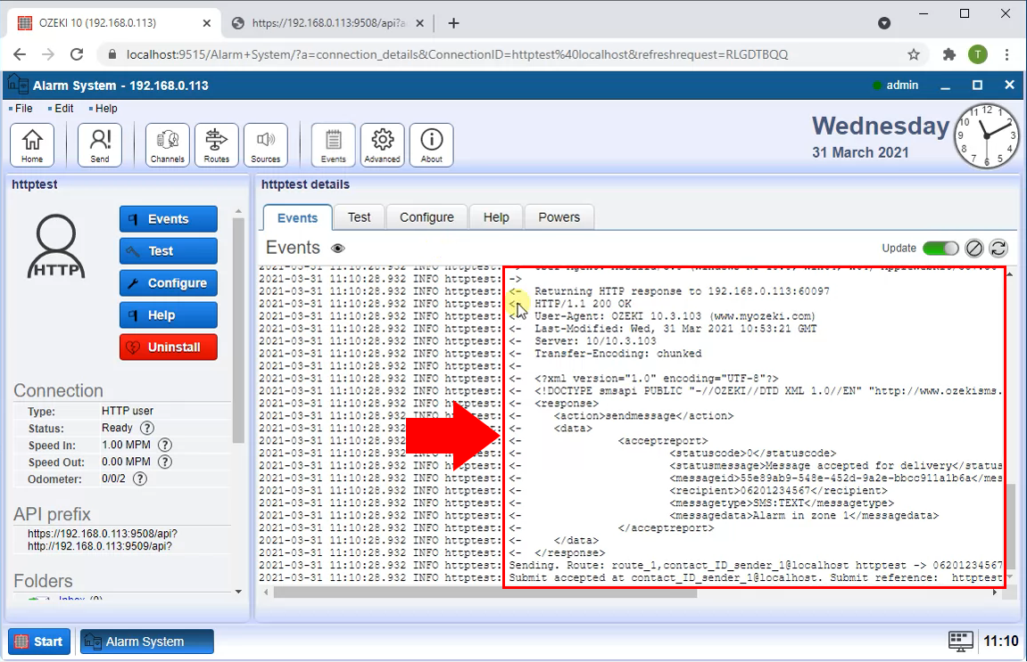Reload the browser page
This screenshot has width=1027, height=662.
tap(77, 54)
